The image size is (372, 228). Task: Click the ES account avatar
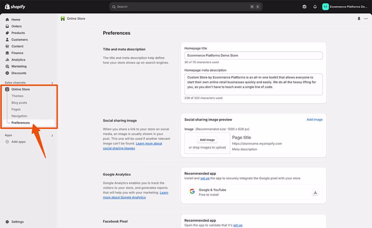click(325, 7)
